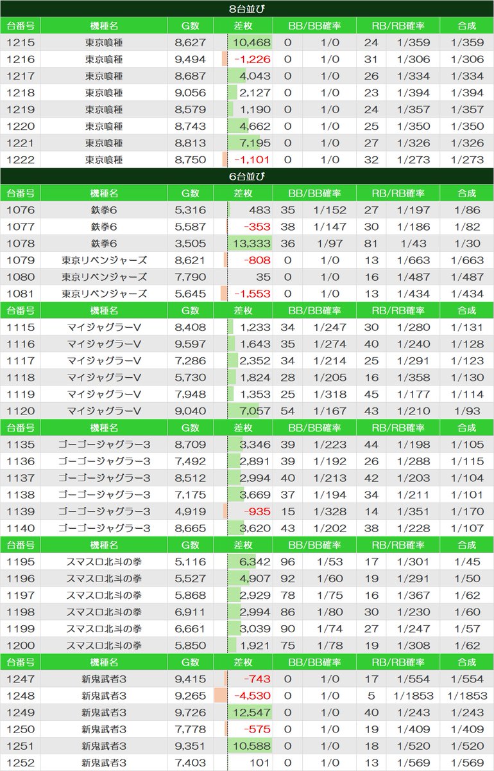Viewport: 494px width, 771px height.
Task: Click the 1/30 combined rate
Action: point(467,243)
